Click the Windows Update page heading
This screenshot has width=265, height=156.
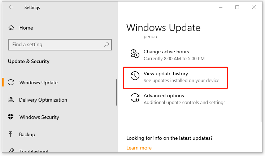(163, 27)
